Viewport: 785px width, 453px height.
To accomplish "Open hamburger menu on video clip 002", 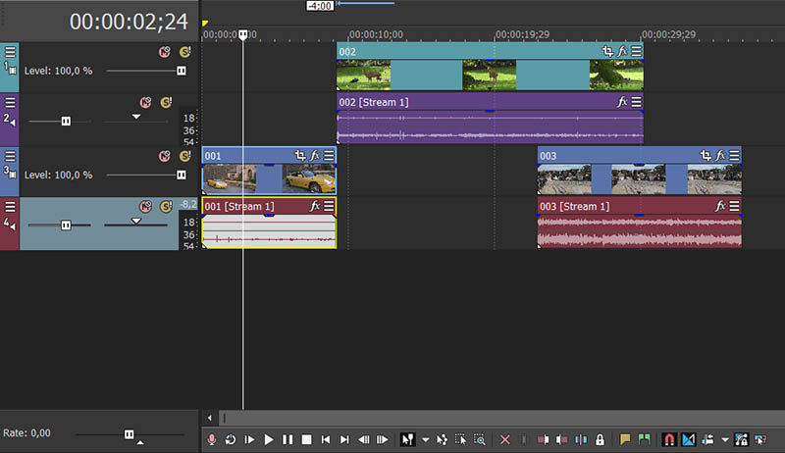I will [x=636, y=51].
